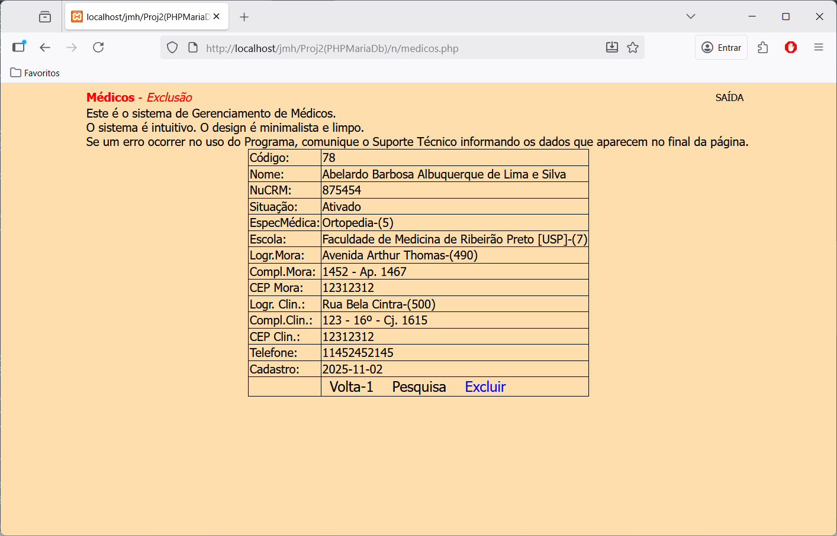Viewport: 837px width, 536px height.
Task: Select the 1452 - Ap. 1467 cell
Action: (455, 271)
